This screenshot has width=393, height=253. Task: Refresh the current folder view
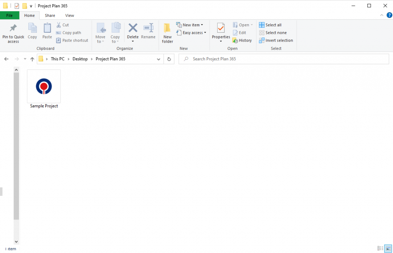[x=169, y=59]
